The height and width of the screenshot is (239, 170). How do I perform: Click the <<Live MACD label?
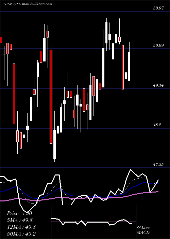point(143,230)
